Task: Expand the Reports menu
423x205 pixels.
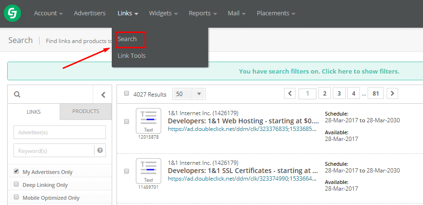Action: 202,13
